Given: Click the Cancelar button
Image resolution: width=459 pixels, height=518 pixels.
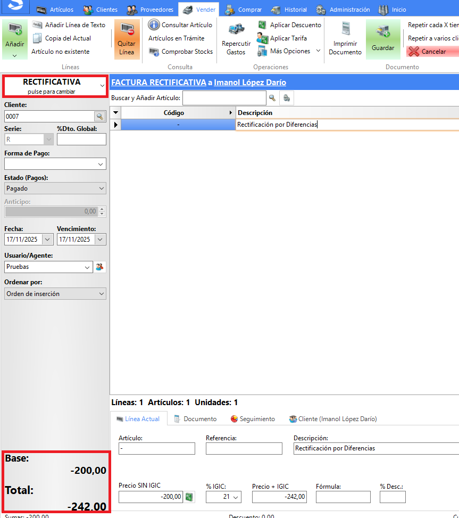Looking at the screenshot, I should tap(433, 52).
